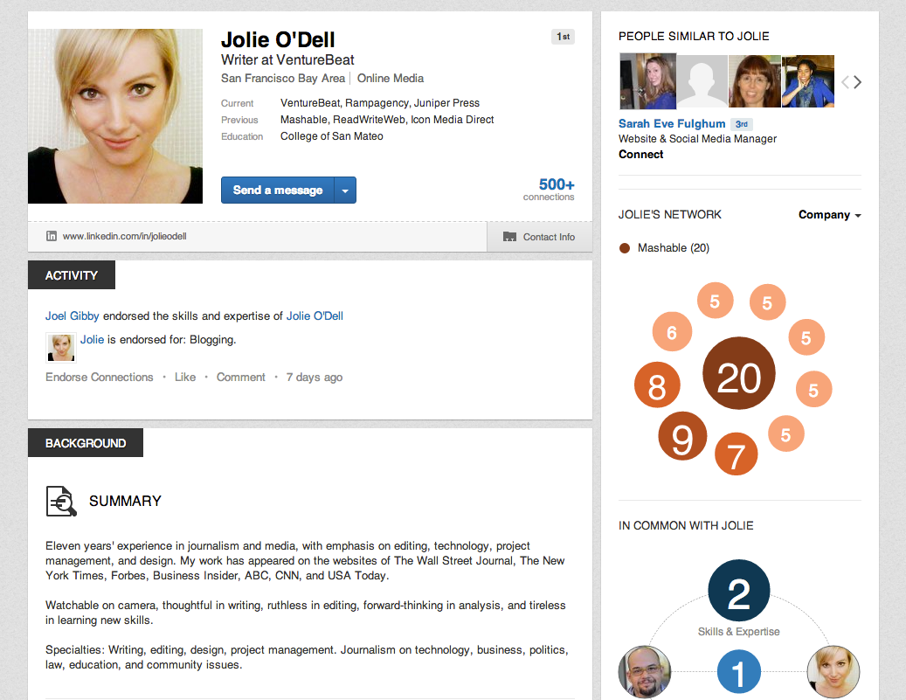Open Sarah Eve Fulghum's profile link
The height and width of the screenshot is (700, 906).
672,124
